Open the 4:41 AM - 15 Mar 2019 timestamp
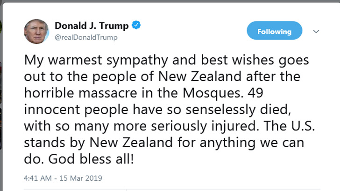340x191 pixels. click(63, 178)
